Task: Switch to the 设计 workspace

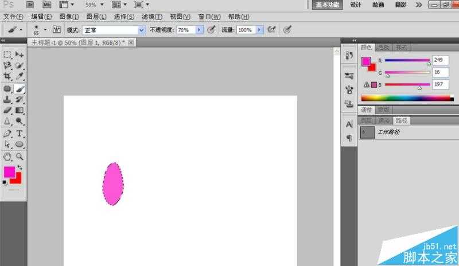Action: 356,5
